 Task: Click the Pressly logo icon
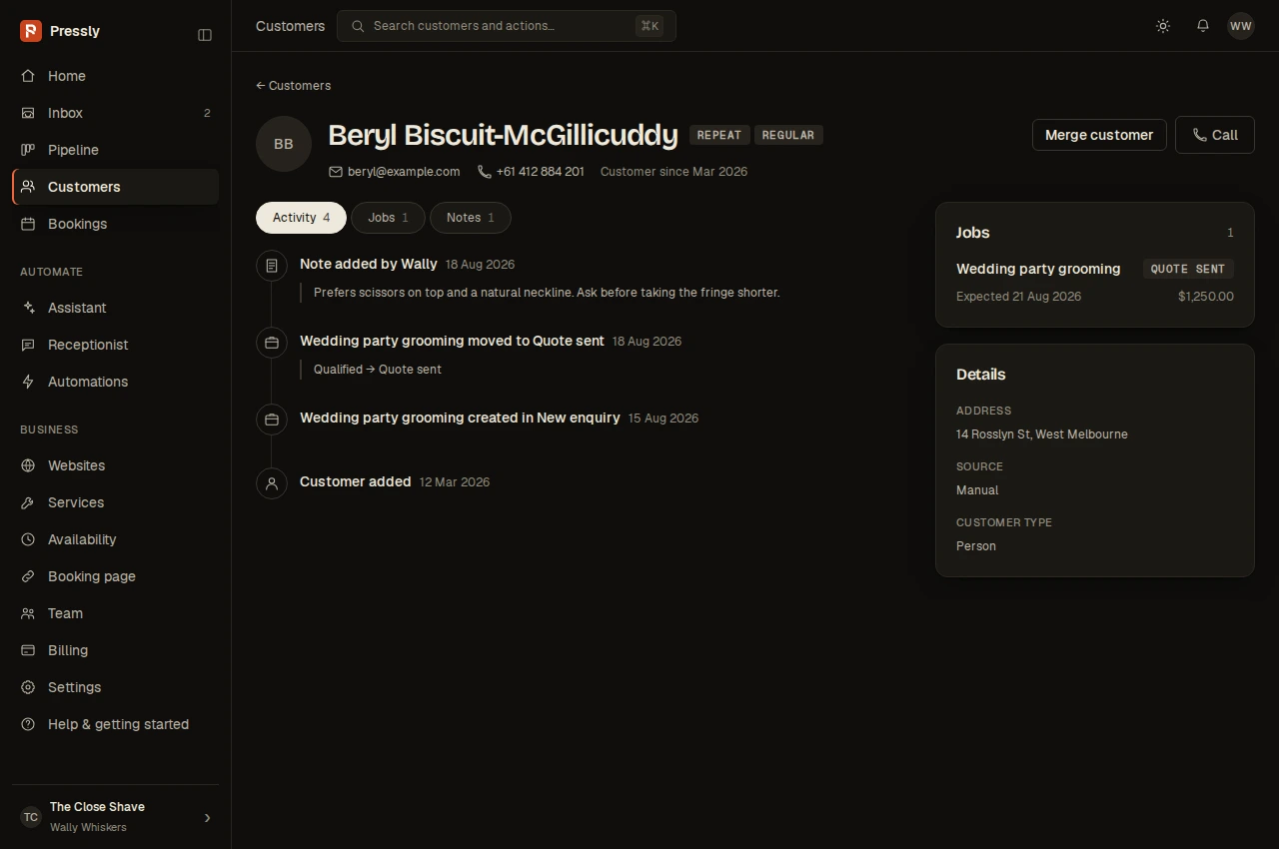31,31
